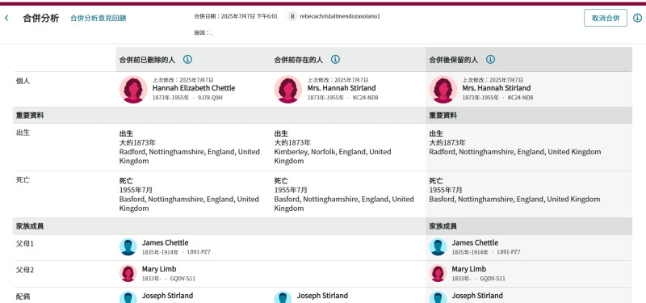Image resolution: width=646 pixels, height=303 pixels.
Task: Open info icon beside 合併前存在的人
Action: [x=335, y=59]
